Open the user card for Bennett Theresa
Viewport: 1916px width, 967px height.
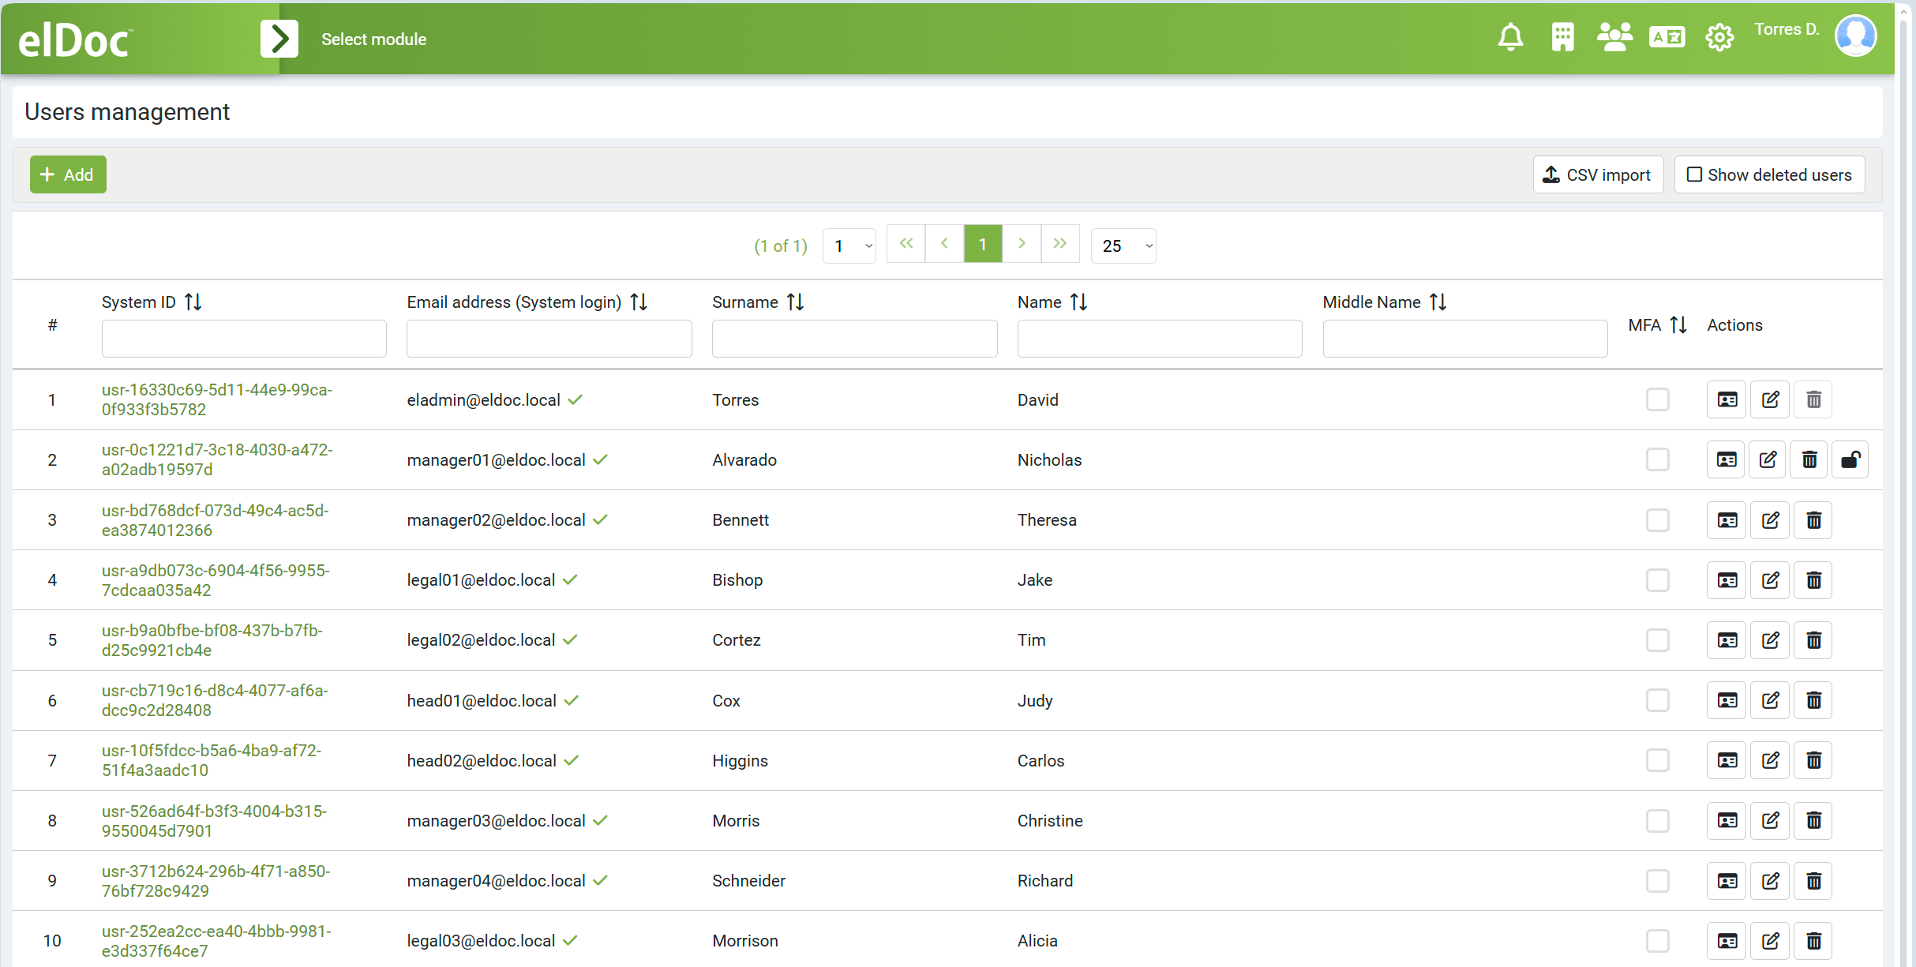1727,520
